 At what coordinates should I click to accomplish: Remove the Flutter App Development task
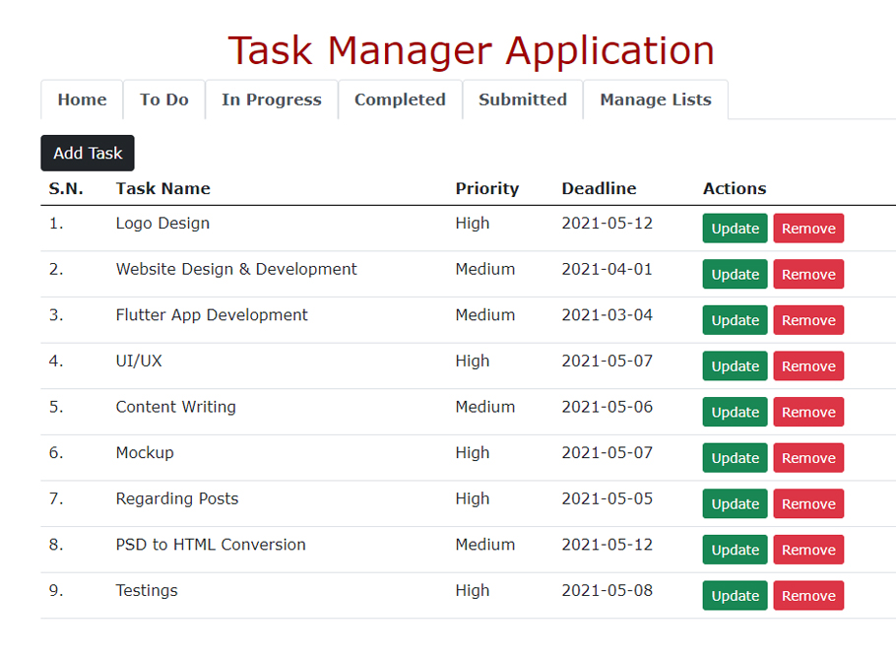807,319
